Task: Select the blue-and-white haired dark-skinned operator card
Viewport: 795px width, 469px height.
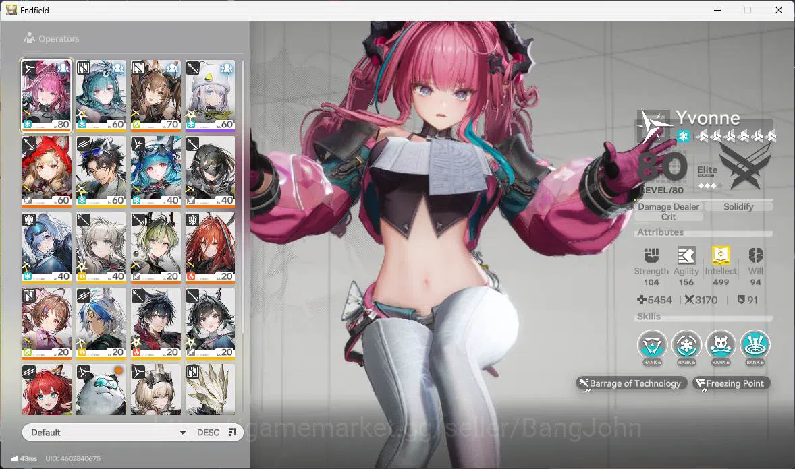Action: tap(101, 323)
